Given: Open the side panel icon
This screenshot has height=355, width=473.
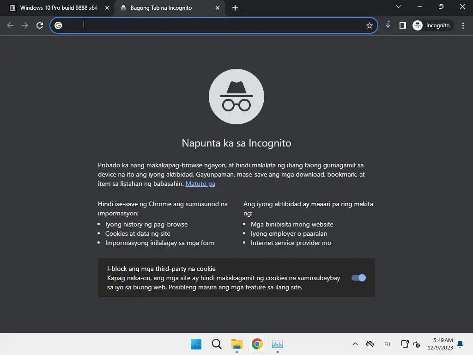Looking at the screenshot, I should [x=403, y=25].
